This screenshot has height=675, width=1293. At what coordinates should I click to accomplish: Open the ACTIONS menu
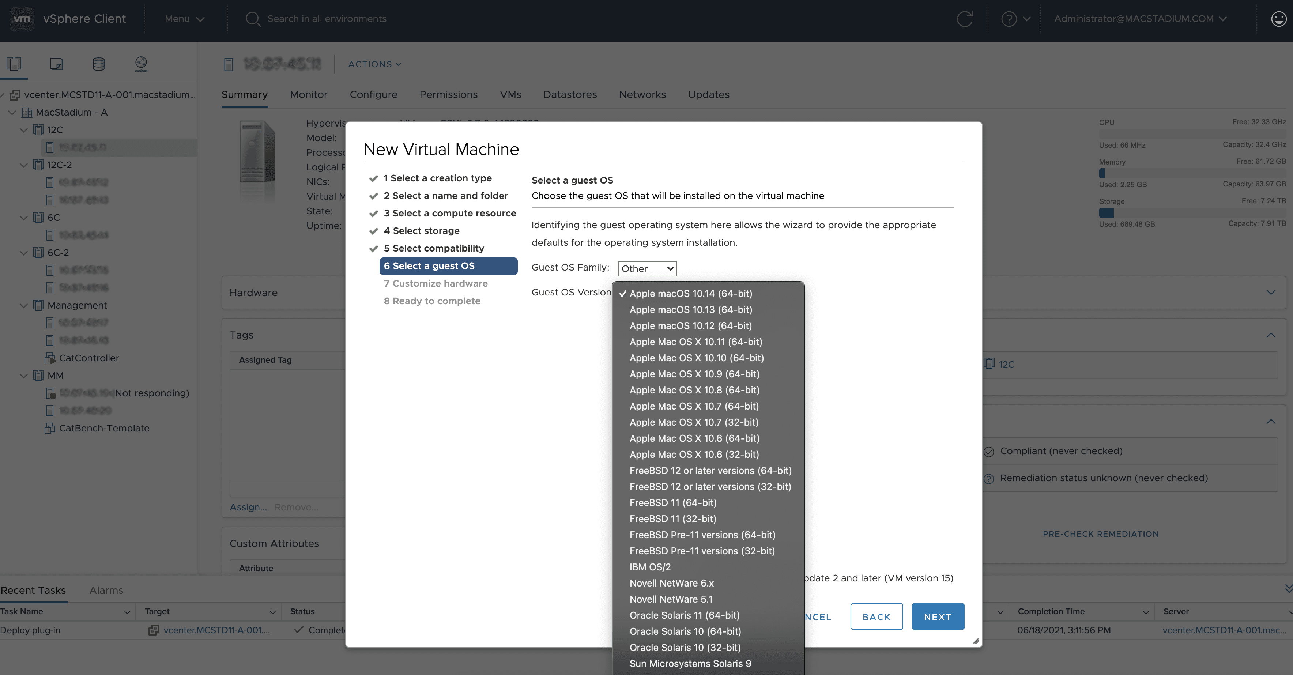pos(373,64)
